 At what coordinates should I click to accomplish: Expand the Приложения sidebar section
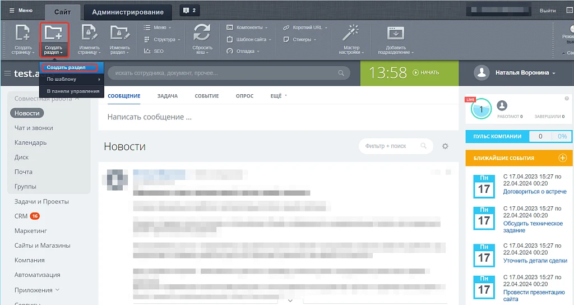[36, 290]
